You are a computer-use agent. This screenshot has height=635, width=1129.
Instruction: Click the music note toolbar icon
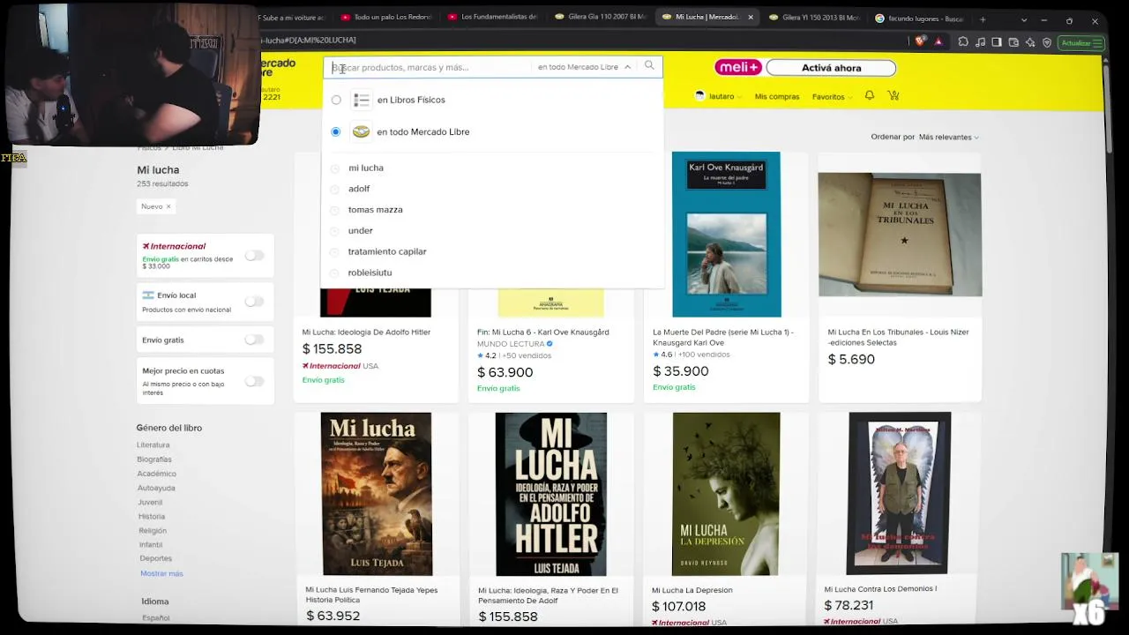click(980, 41)
